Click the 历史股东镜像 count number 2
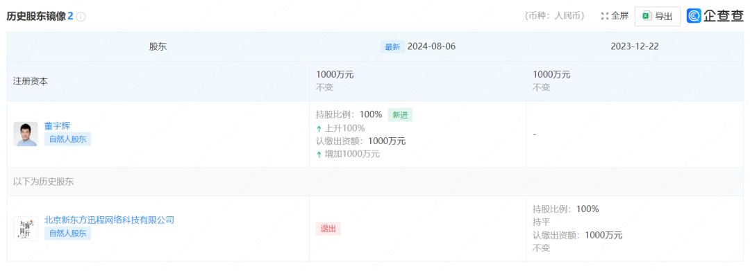The width and height of the screenshot is (750, 271). pyautogui.click(x=70, y=16)
